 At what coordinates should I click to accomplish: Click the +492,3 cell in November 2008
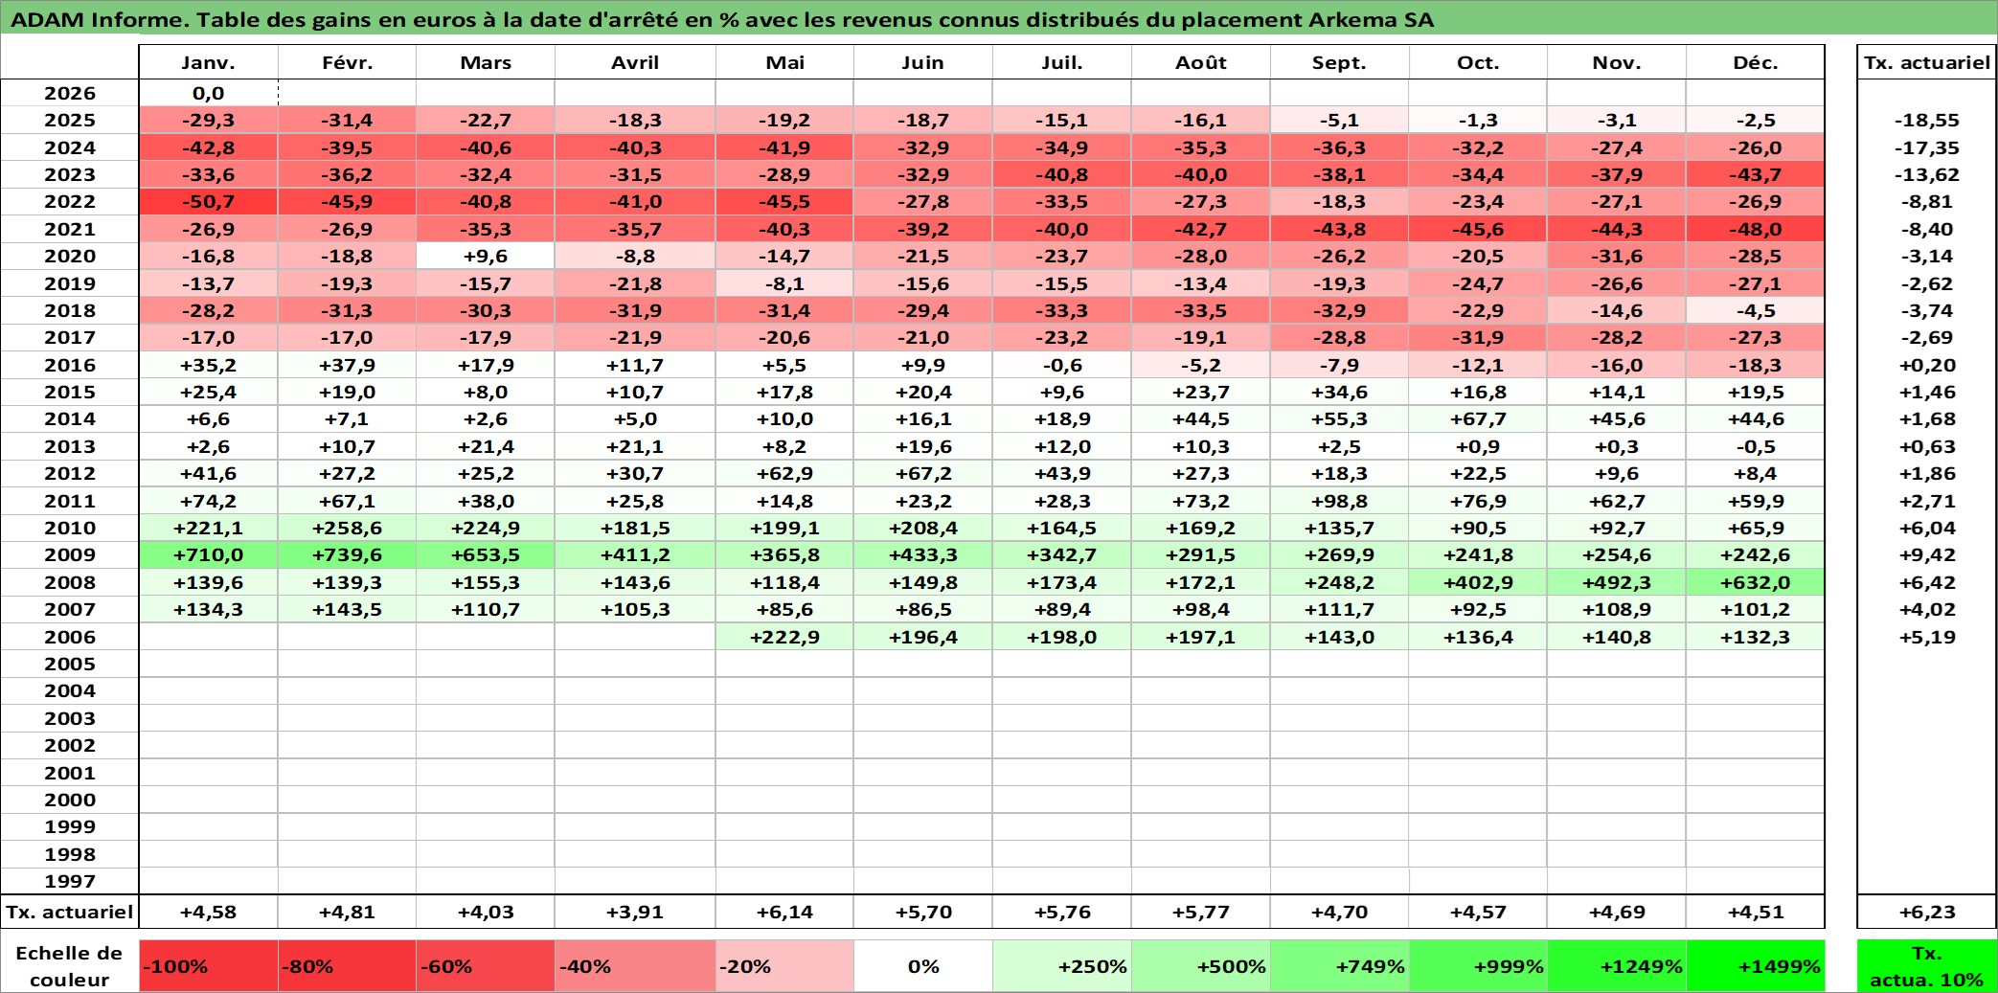[1617, 582]
